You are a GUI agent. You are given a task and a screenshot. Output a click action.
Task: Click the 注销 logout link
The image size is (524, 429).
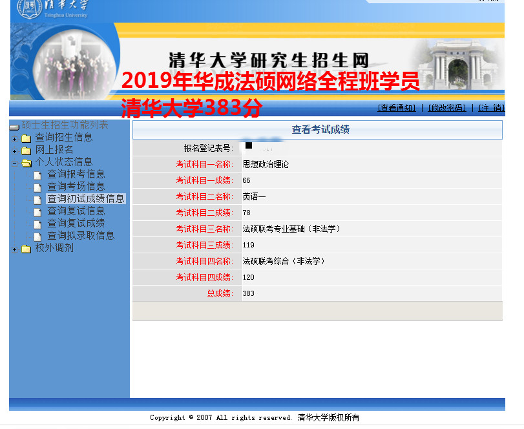(492, 108)
